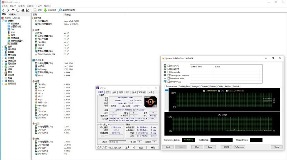Switch to the Voltages tab
Viewport: 287px width, 160px height.
tap(195, 86)
